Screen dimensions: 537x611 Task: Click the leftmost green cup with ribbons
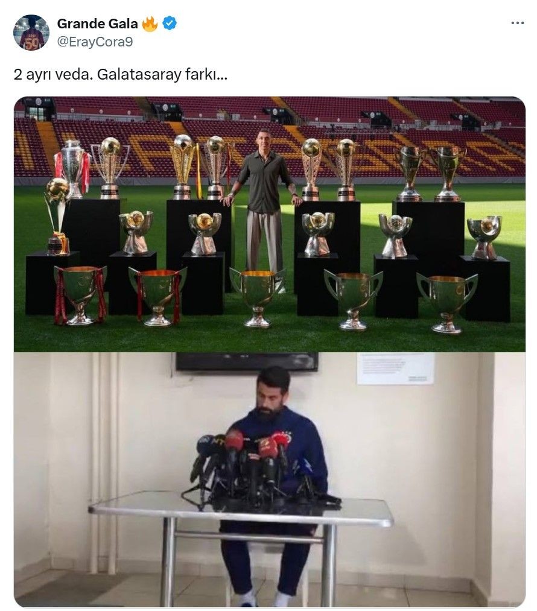click(x=80, y=296)
